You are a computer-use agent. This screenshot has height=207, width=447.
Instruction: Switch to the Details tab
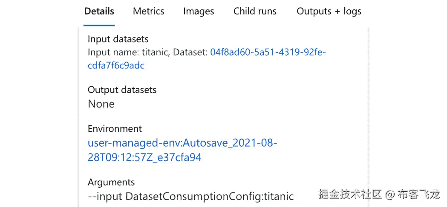coord(99,11)
